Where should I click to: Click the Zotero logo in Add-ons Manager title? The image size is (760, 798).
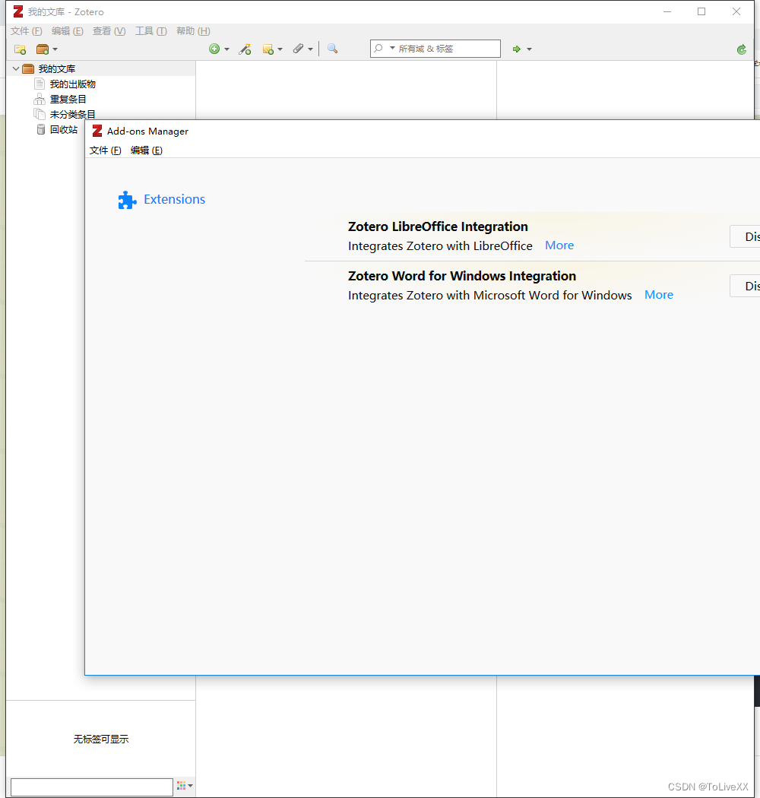point(97,131)
